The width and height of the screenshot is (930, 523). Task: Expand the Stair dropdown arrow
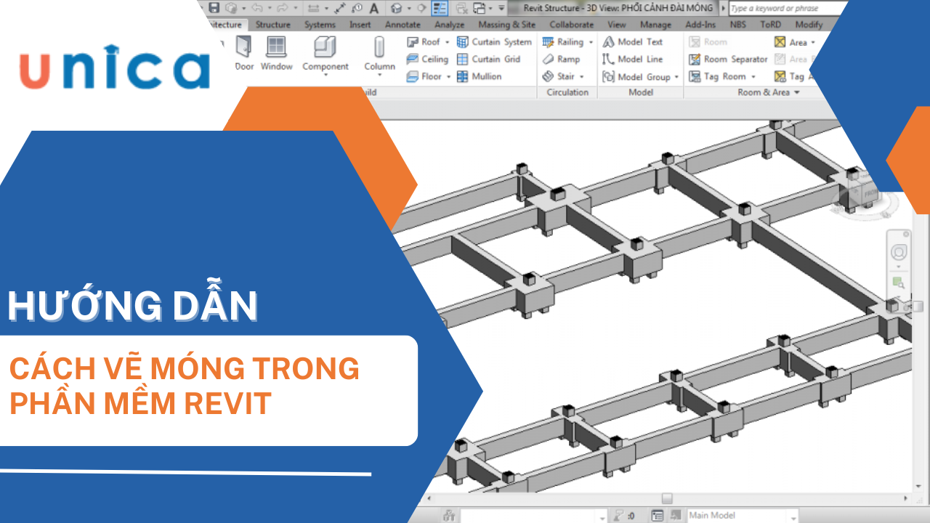pyautogui.click(x=582, y=76)
